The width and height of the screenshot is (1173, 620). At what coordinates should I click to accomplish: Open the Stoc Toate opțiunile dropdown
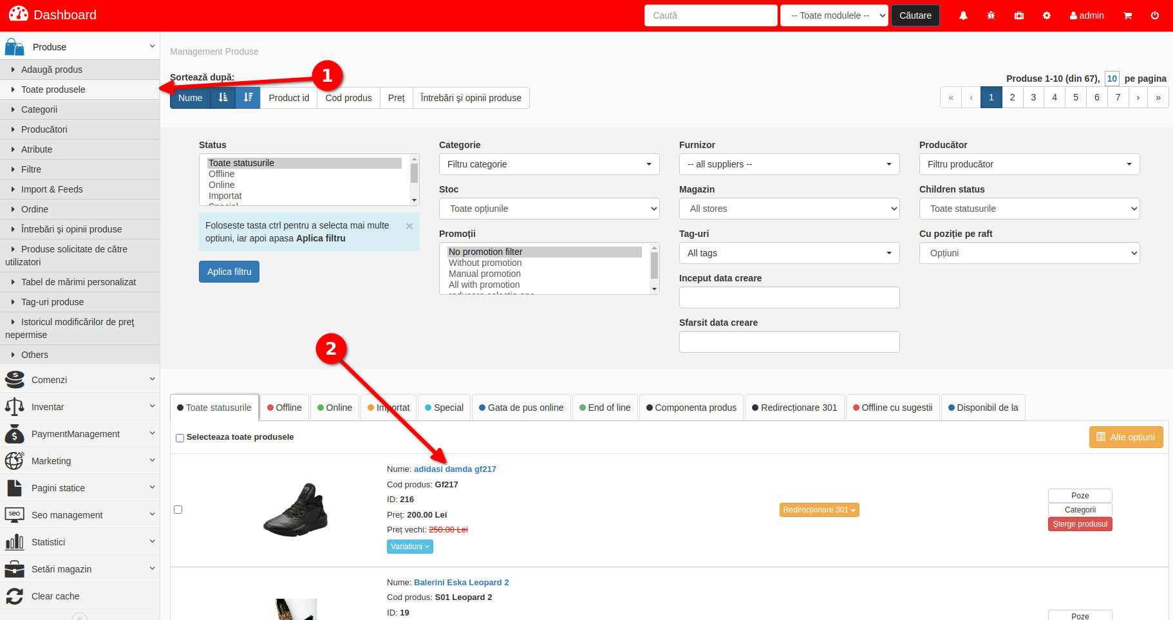click(x=549, y=209)
